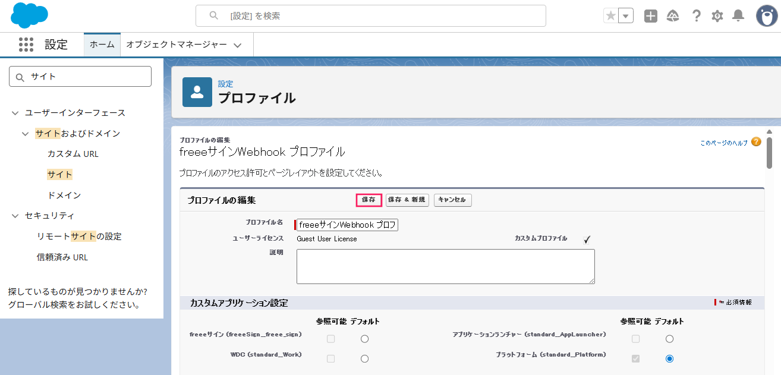Open the help question mark icon
Image resolution: width=781 pixels, height=375 pixels.
click(697, 16)
